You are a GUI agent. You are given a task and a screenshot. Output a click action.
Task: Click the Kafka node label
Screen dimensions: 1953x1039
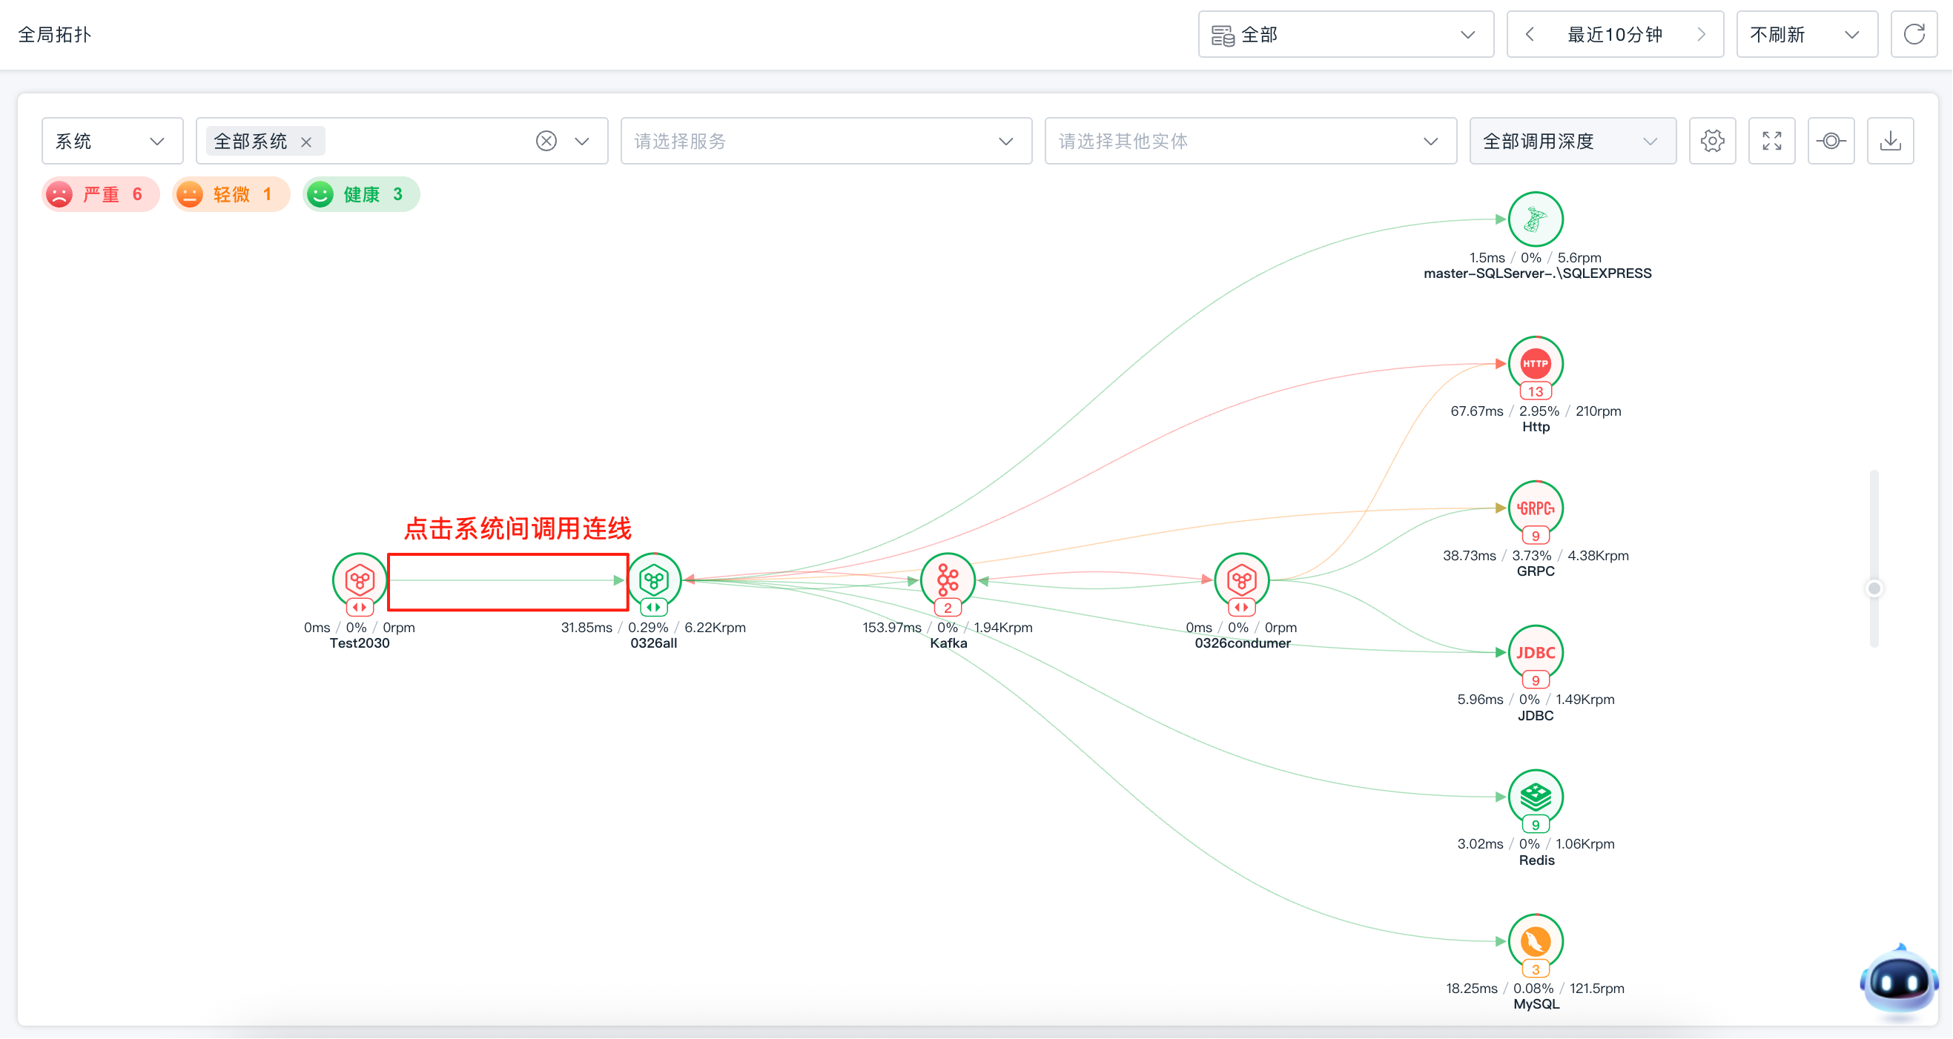click(948, 643)
